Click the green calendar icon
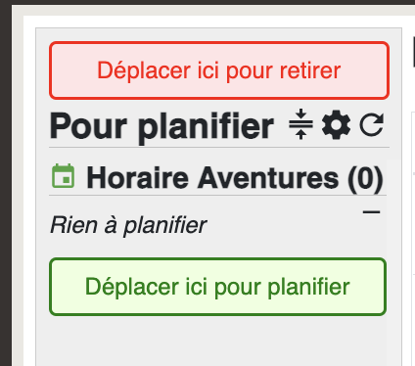This screenshot has height=366, width=415. pos(64,176)
